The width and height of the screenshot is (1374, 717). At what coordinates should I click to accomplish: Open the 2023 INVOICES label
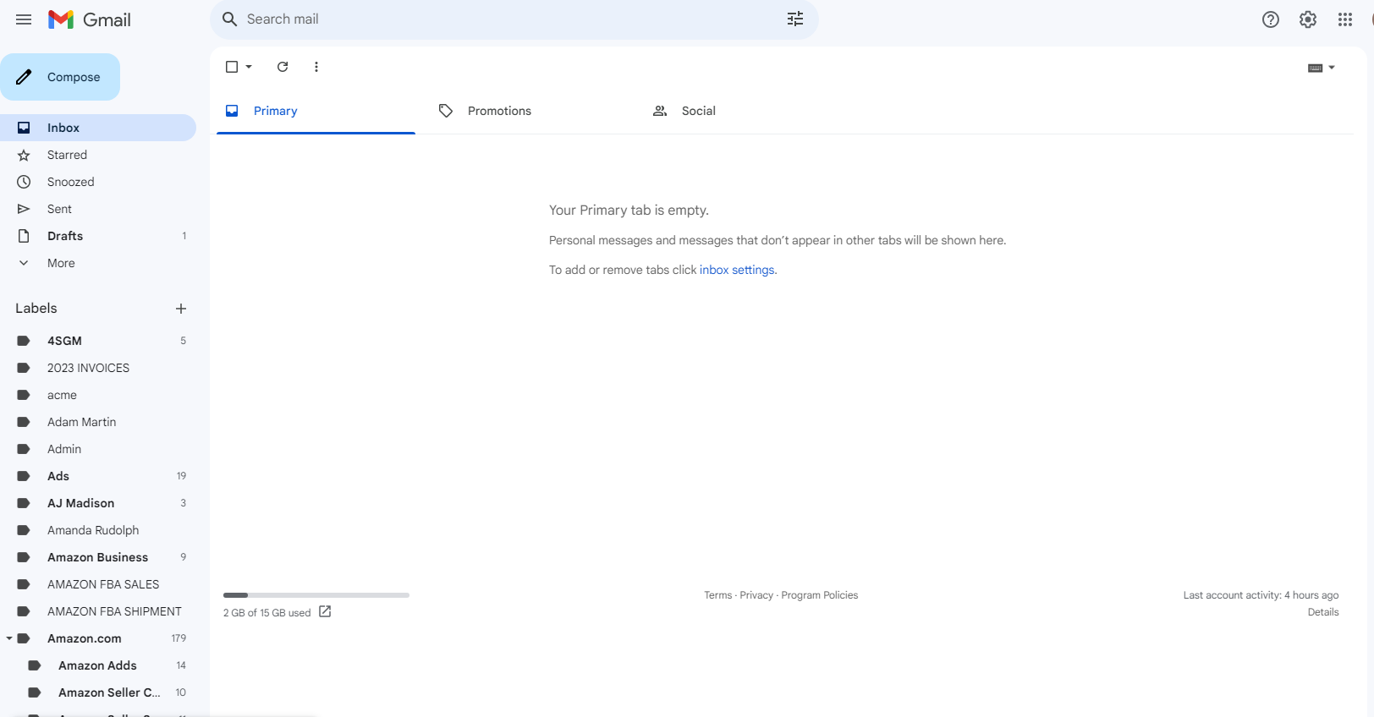pyautogui.click(x=98, y=368)
